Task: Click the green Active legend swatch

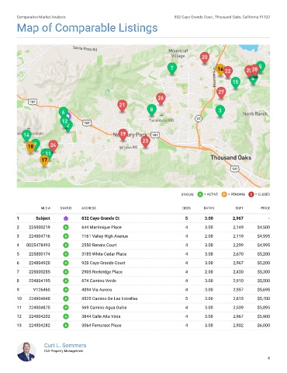Action: pos(200,194)
